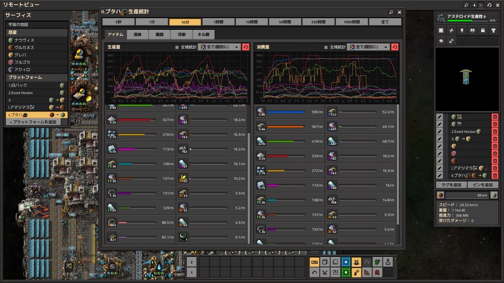Image resolution: width=504 pixels, height=283 pixels.
Task: Open the pulse-line statistics icon in right panel
Action: 452,30
